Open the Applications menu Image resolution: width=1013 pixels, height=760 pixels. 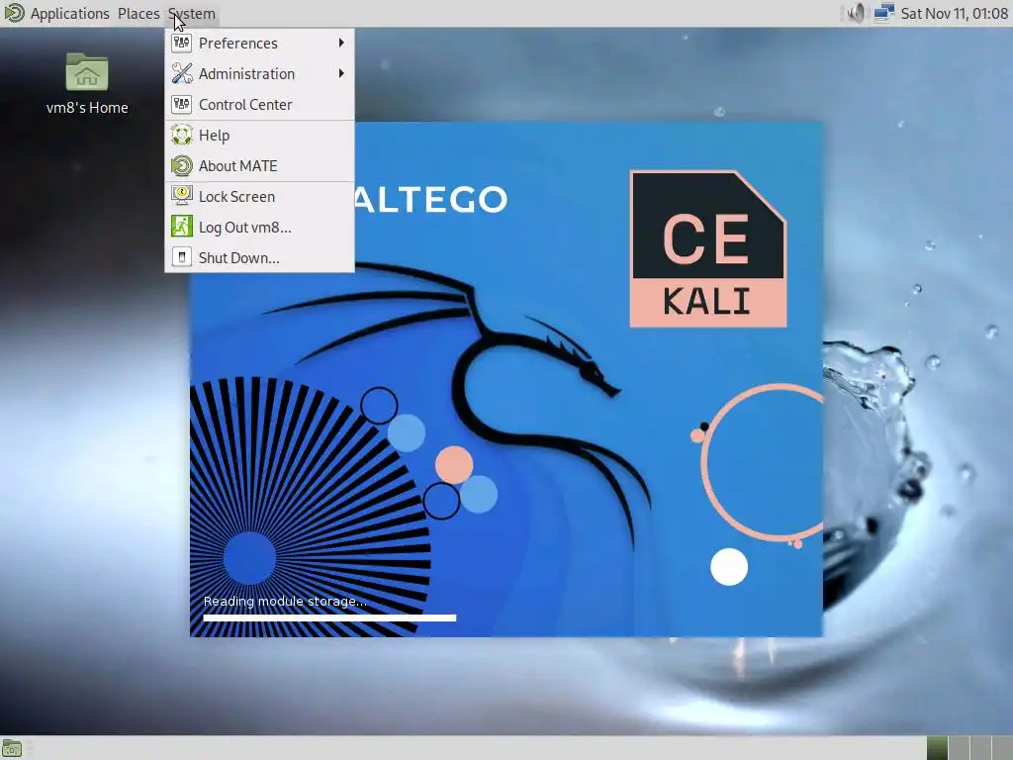click(70, 14)
